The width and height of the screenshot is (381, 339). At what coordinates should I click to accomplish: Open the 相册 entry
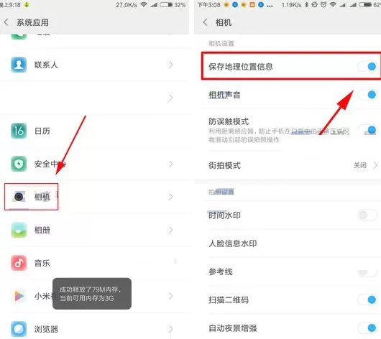[x=94, y=230]
